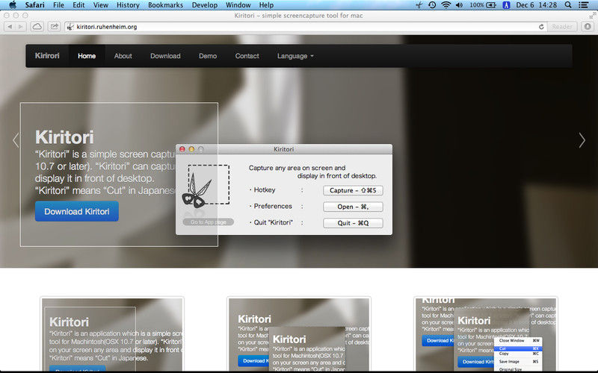The image size is (598, 373).
Task: Open Time Machine menu bar icon
Action: (432, 5)
